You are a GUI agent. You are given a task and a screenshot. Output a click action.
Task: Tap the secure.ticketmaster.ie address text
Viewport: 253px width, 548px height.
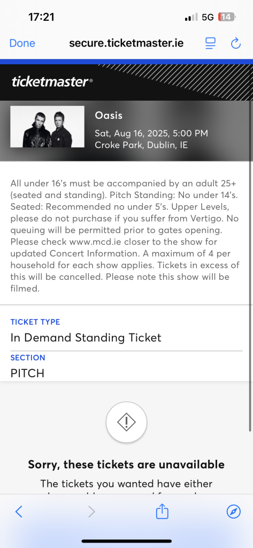click(x=126, y=43)
